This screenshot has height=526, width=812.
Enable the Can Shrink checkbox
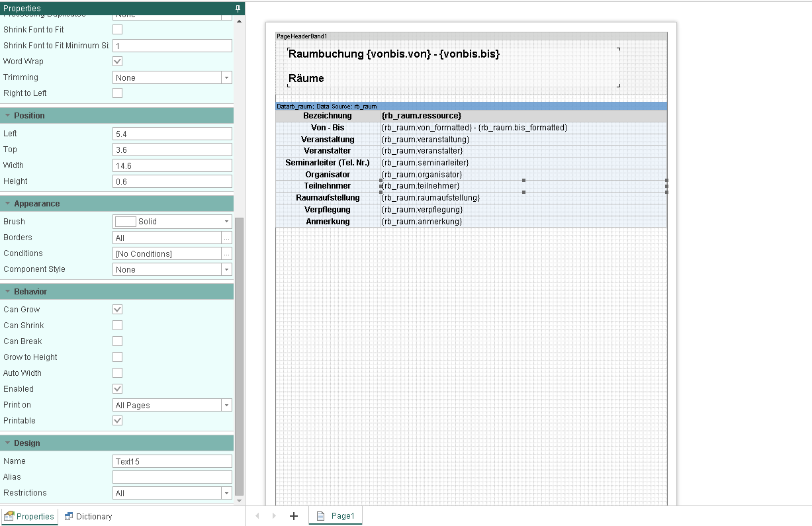(118, 326)
